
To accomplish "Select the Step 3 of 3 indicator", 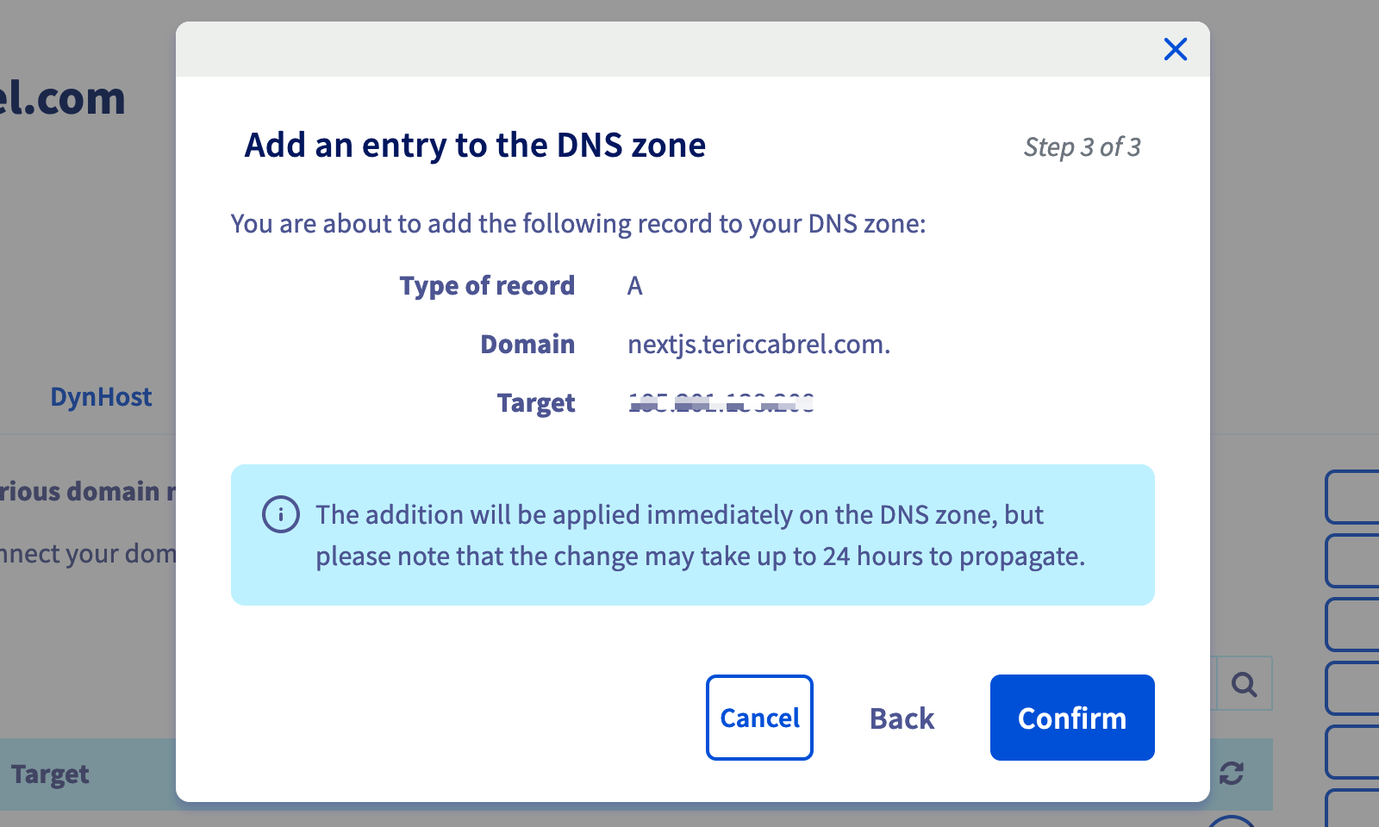I will click(x=1082, y=147).
